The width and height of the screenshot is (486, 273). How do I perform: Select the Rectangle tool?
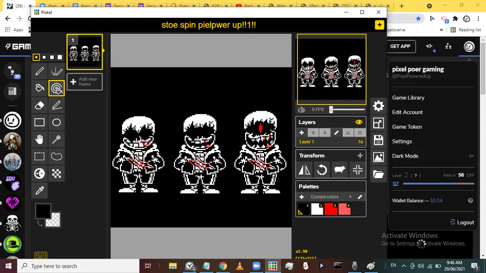coord(39,122)
